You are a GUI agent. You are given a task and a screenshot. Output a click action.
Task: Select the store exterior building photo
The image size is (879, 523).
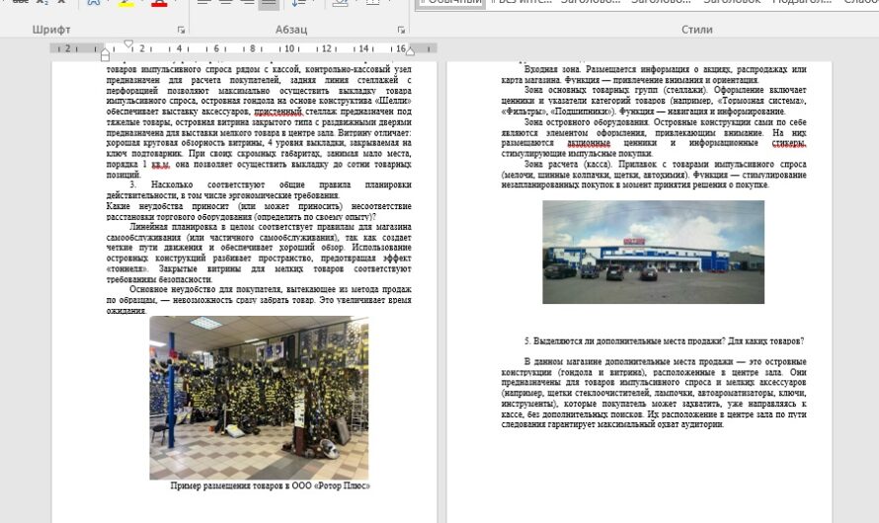tap(653, 252)
